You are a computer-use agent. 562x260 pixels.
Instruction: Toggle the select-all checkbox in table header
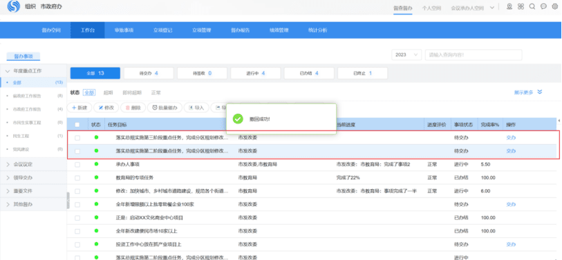[77, 125]
